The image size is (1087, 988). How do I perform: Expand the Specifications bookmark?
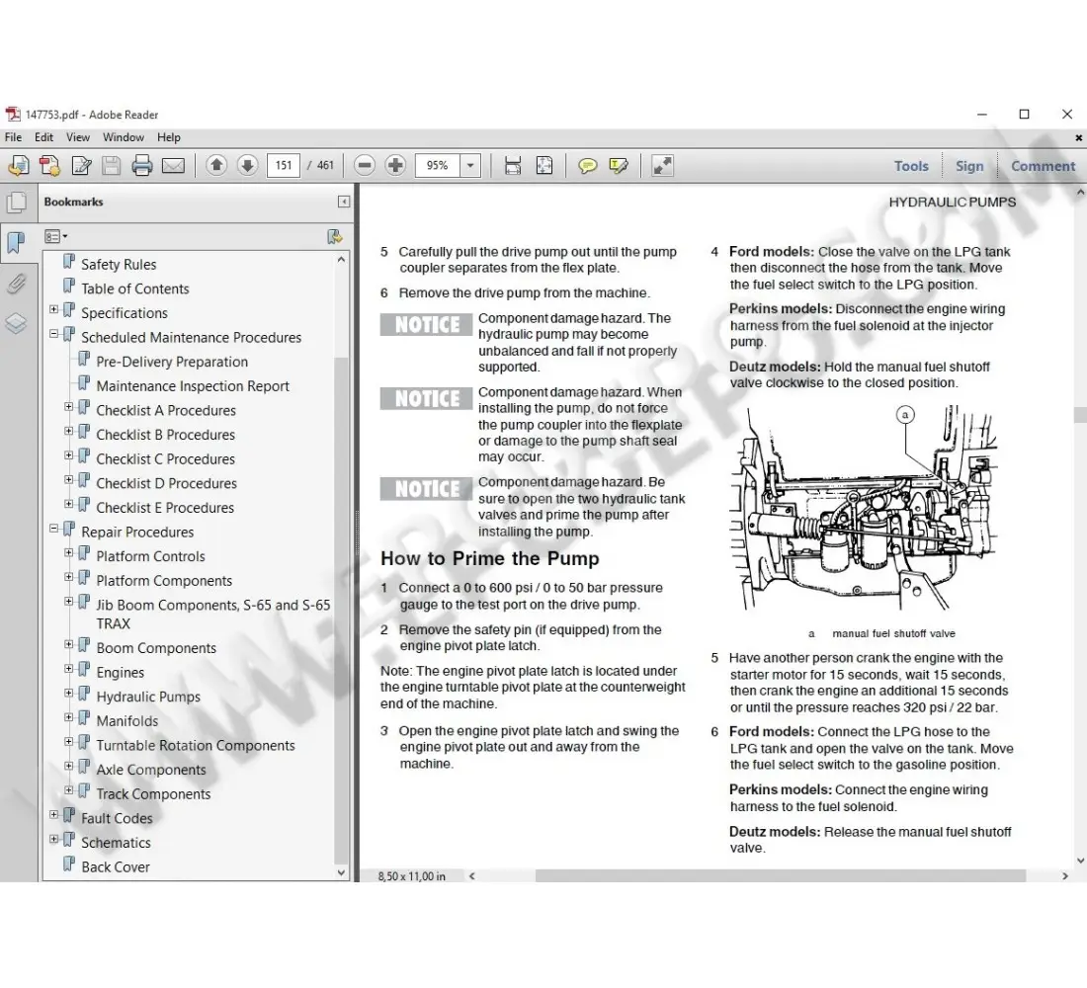click(54, 309)
